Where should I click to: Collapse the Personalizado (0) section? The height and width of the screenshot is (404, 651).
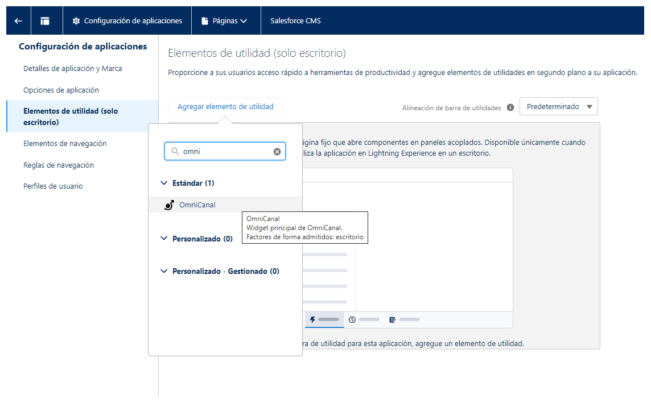coord(164,238)
